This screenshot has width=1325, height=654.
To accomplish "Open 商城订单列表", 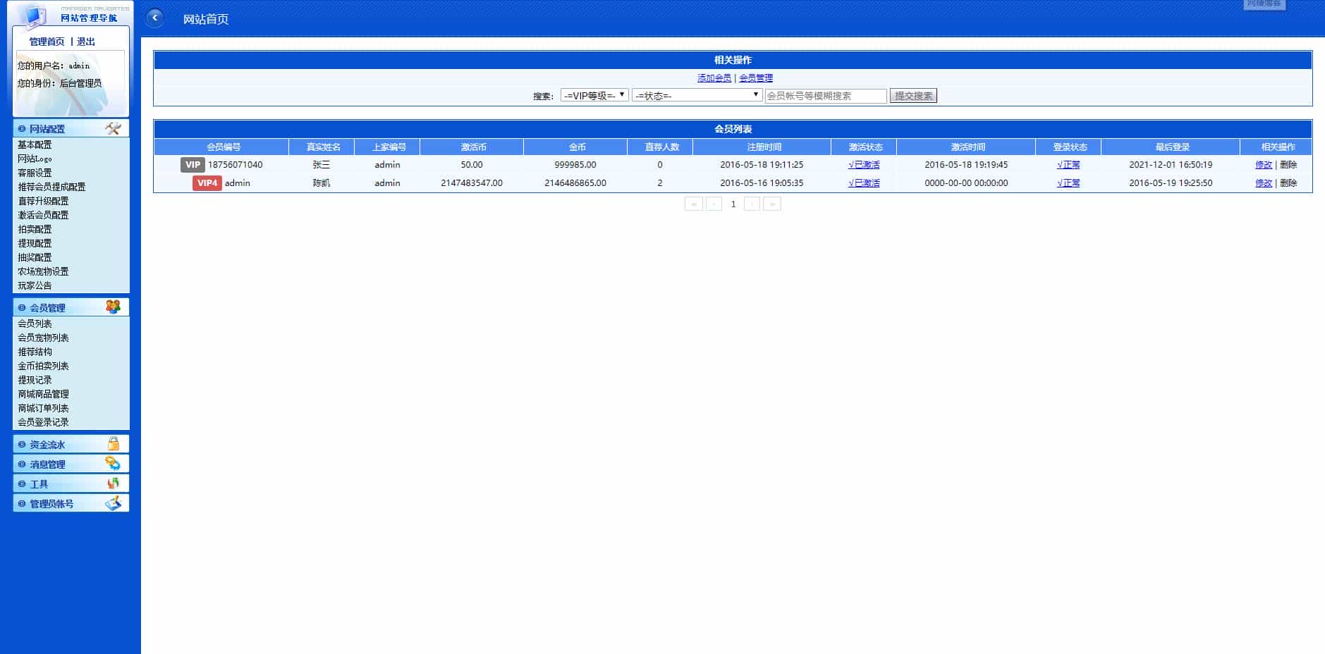I will tap(43, 408).
